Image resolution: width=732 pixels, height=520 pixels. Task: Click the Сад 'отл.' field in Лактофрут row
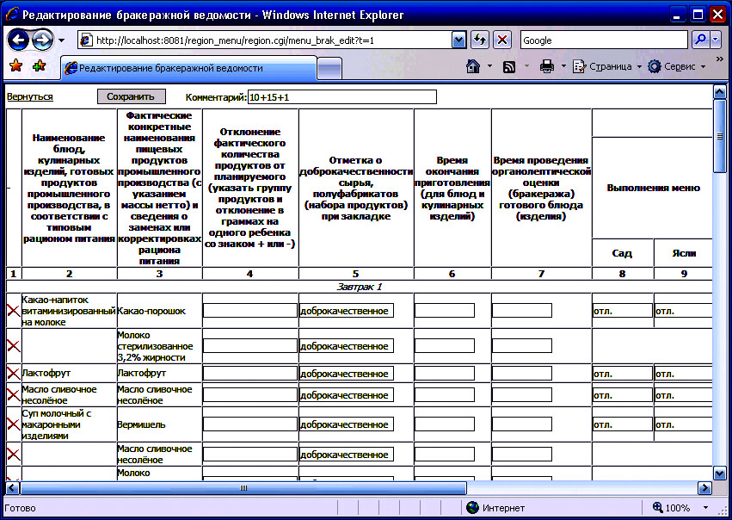(622, 374)
